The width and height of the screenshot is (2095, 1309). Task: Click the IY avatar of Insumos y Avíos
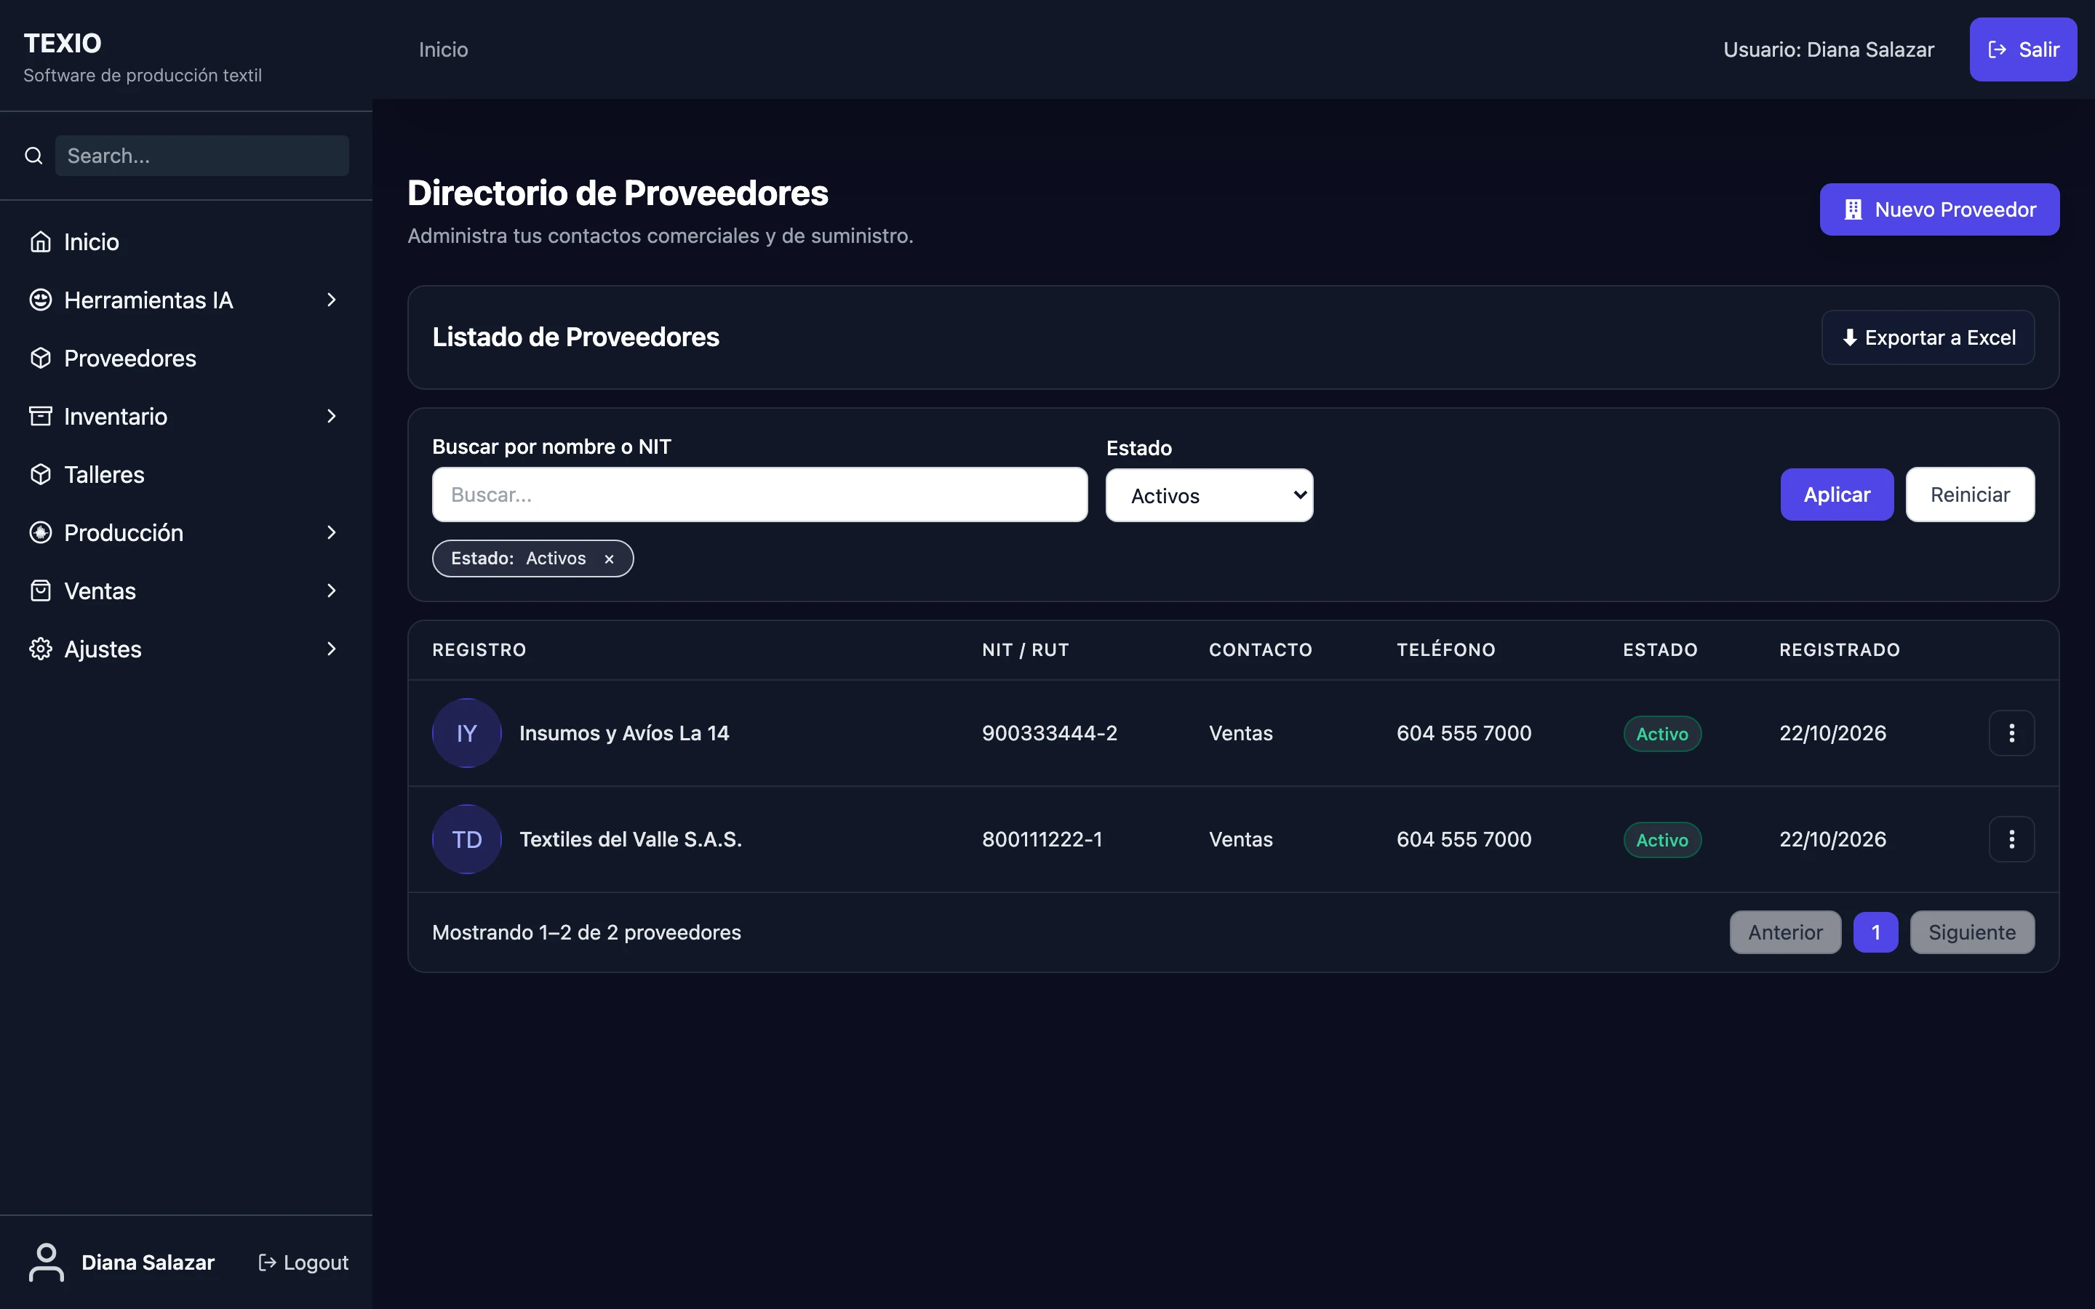click(x=466, y=733)
